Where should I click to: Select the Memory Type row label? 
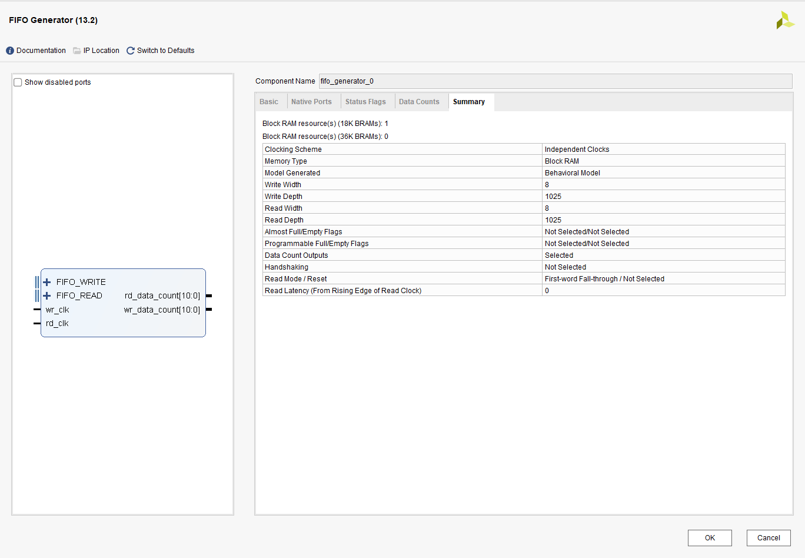point(286,161)
